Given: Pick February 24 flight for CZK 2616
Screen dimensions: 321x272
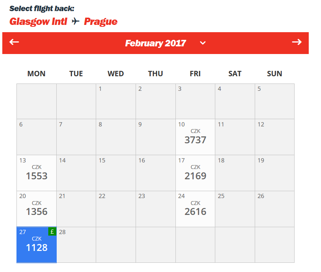Looking at the screenshot, I should tap(195, 209).
